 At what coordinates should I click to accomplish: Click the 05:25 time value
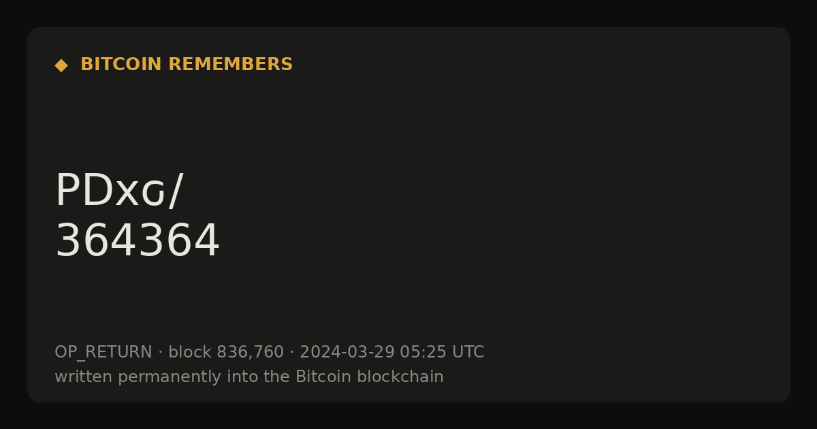click(x=423, y=353)
